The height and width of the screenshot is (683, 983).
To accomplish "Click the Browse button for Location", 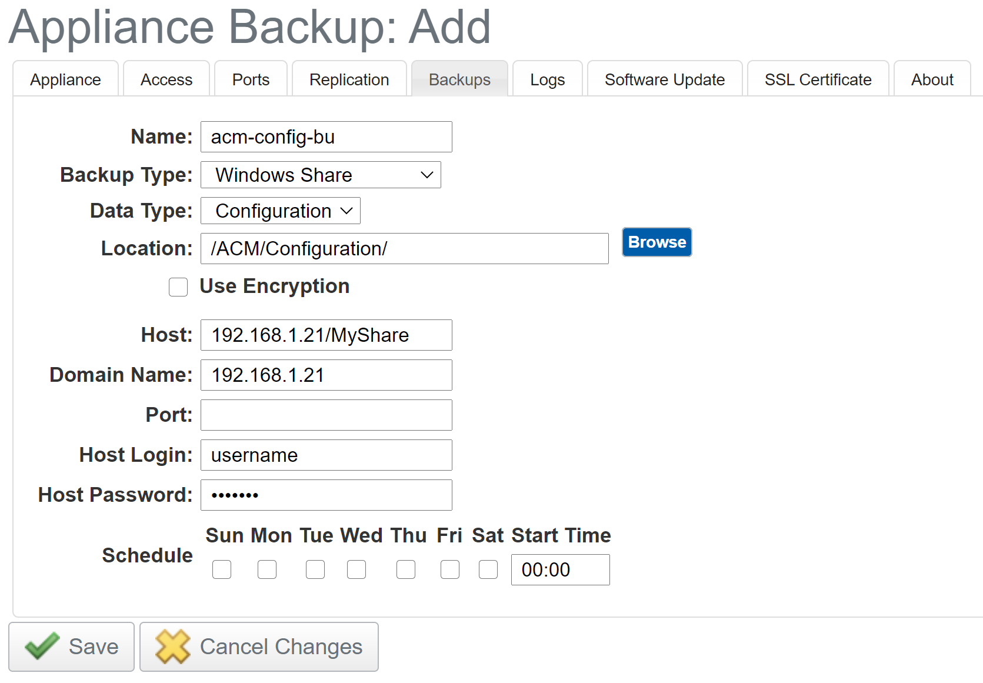I will (656, 242).
